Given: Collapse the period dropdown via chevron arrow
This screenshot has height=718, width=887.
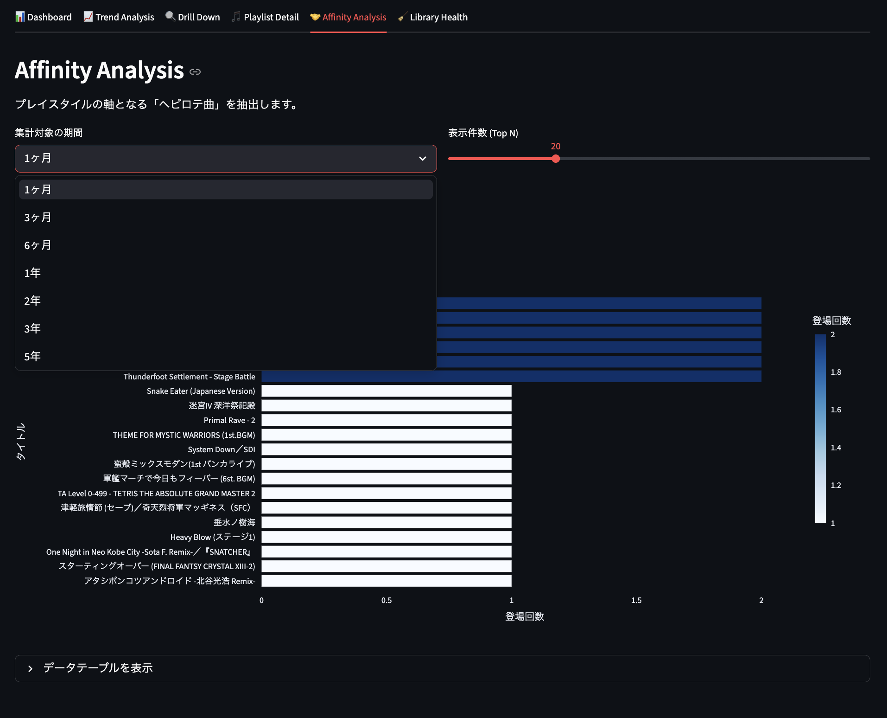Looking at the screenshot, I should pos(422,159).
